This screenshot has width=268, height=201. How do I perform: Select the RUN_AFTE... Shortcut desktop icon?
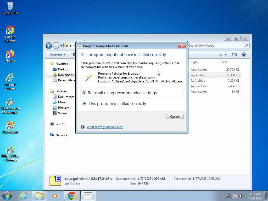10,153
